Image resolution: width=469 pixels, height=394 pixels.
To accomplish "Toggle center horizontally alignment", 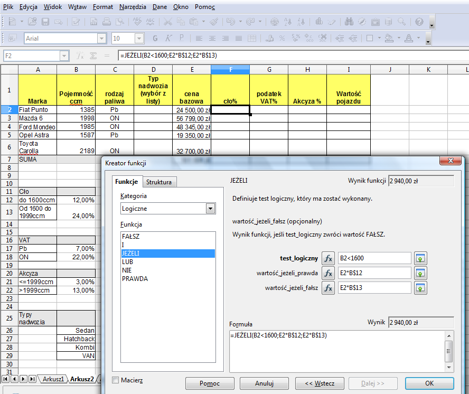I will click(212, 39).
